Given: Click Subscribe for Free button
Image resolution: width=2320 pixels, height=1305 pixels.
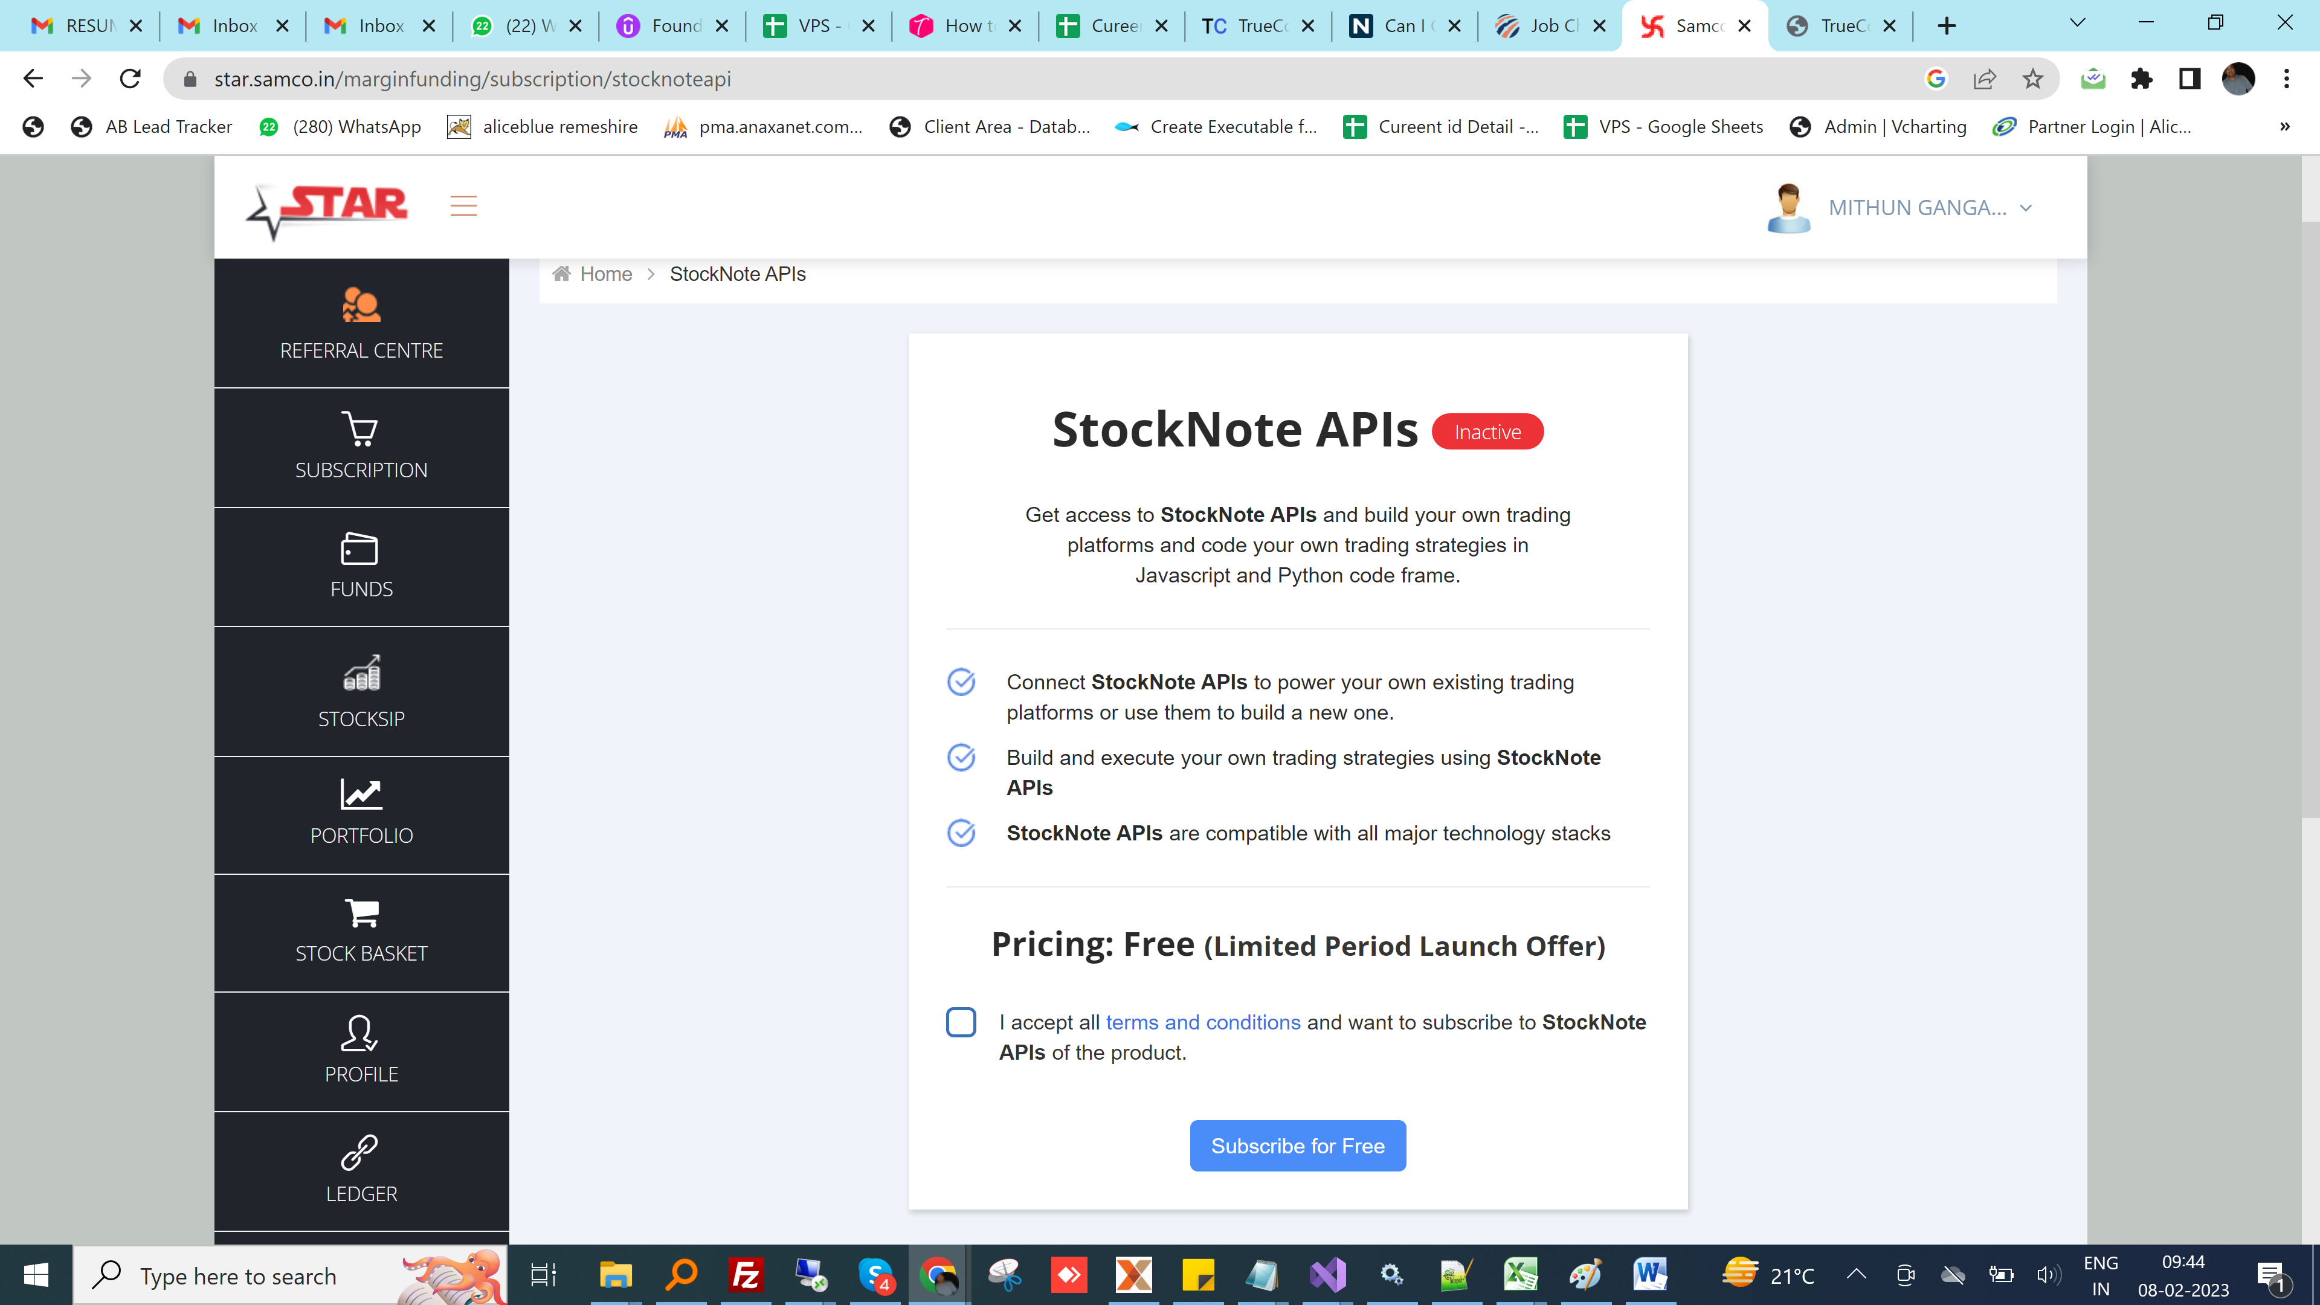Looking at the screenshot, I should tap(1298, 1145).
